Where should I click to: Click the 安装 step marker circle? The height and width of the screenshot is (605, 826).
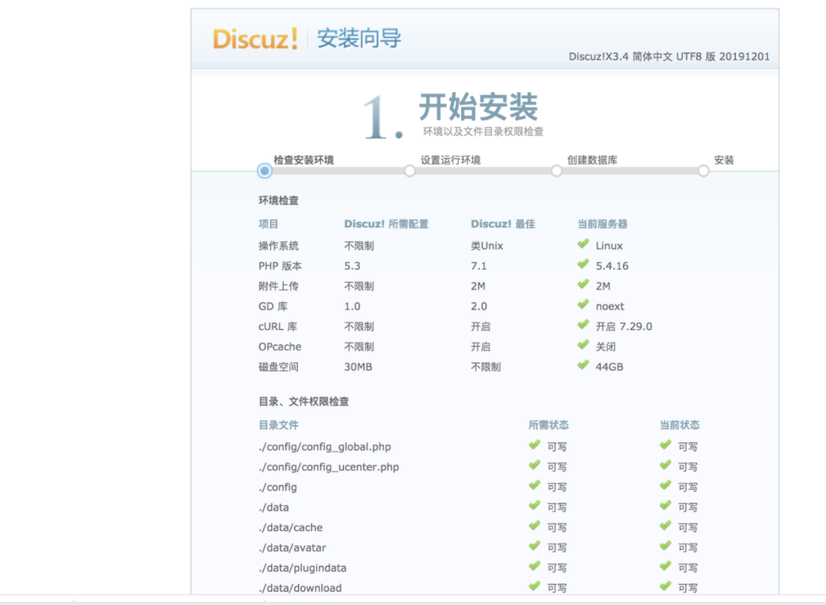(x=703, y=171)
